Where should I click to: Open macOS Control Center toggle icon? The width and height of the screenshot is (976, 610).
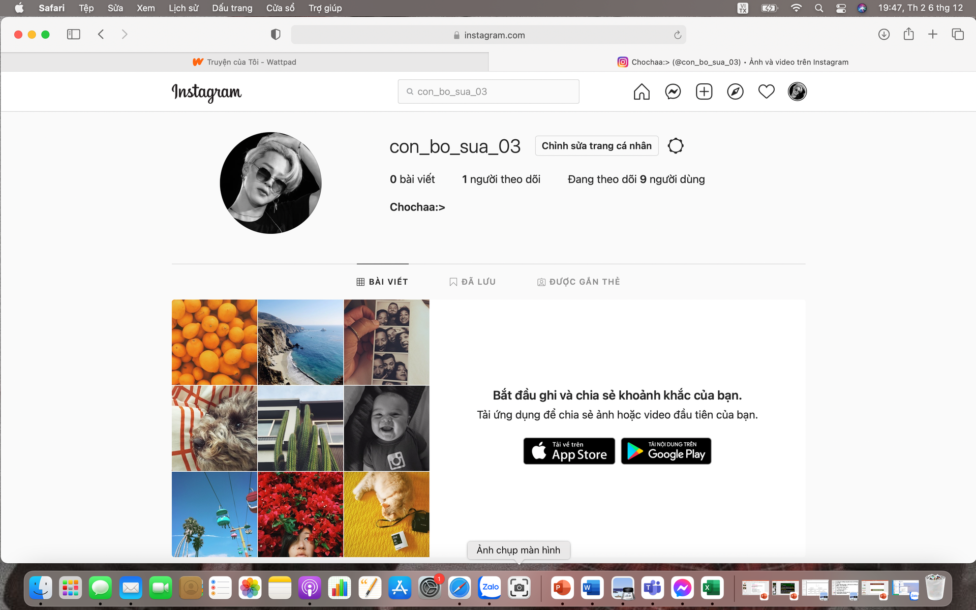(841, 8)
